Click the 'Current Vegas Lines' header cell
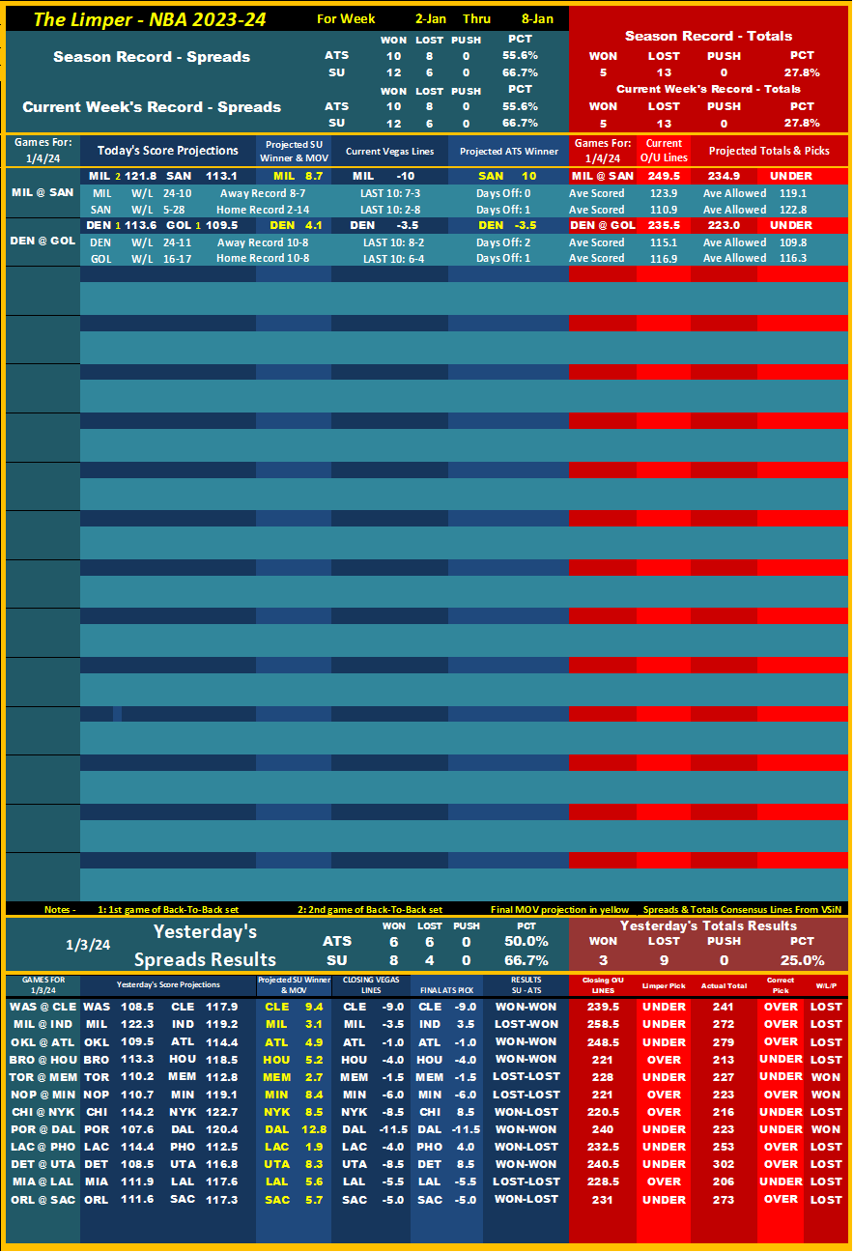 (x=389, y=151)
